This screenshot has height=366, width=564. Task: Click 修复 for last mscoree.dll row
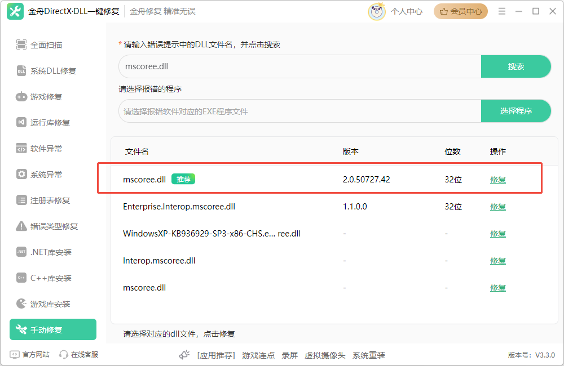point(498,288)
